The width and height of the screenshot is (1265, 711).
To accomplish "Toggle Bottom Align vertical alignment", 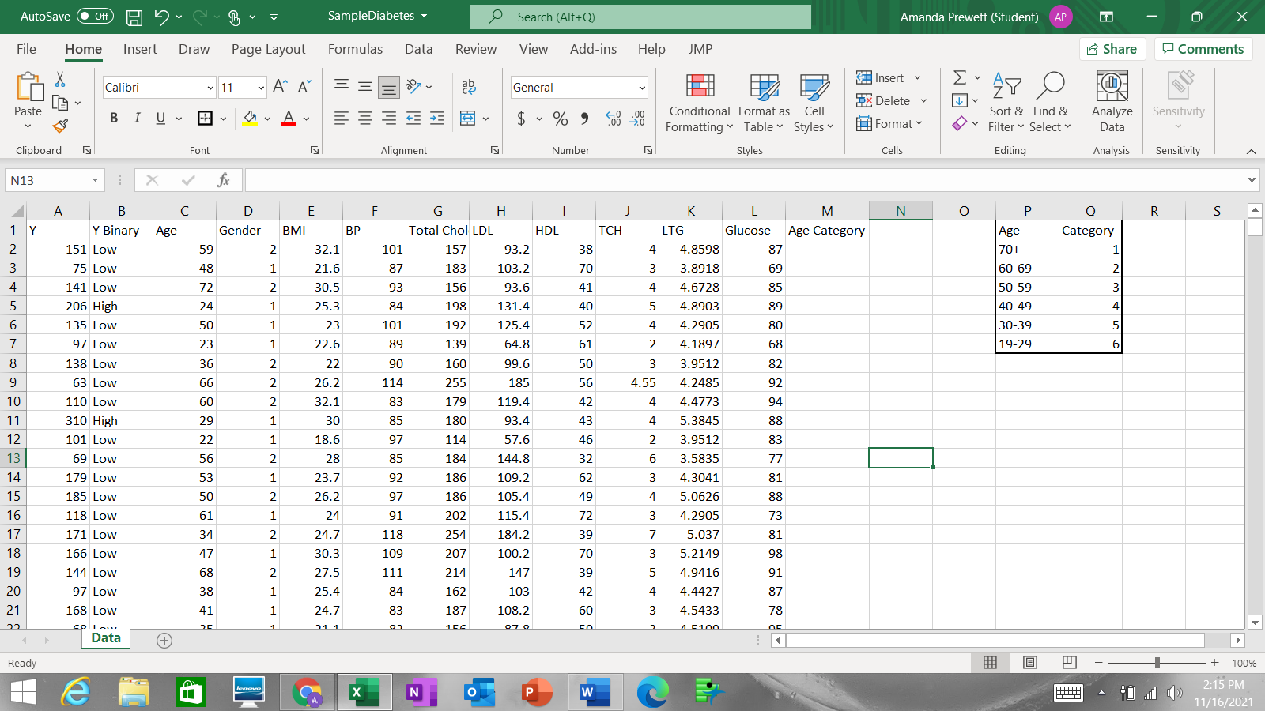I will (x=389, y=87).
